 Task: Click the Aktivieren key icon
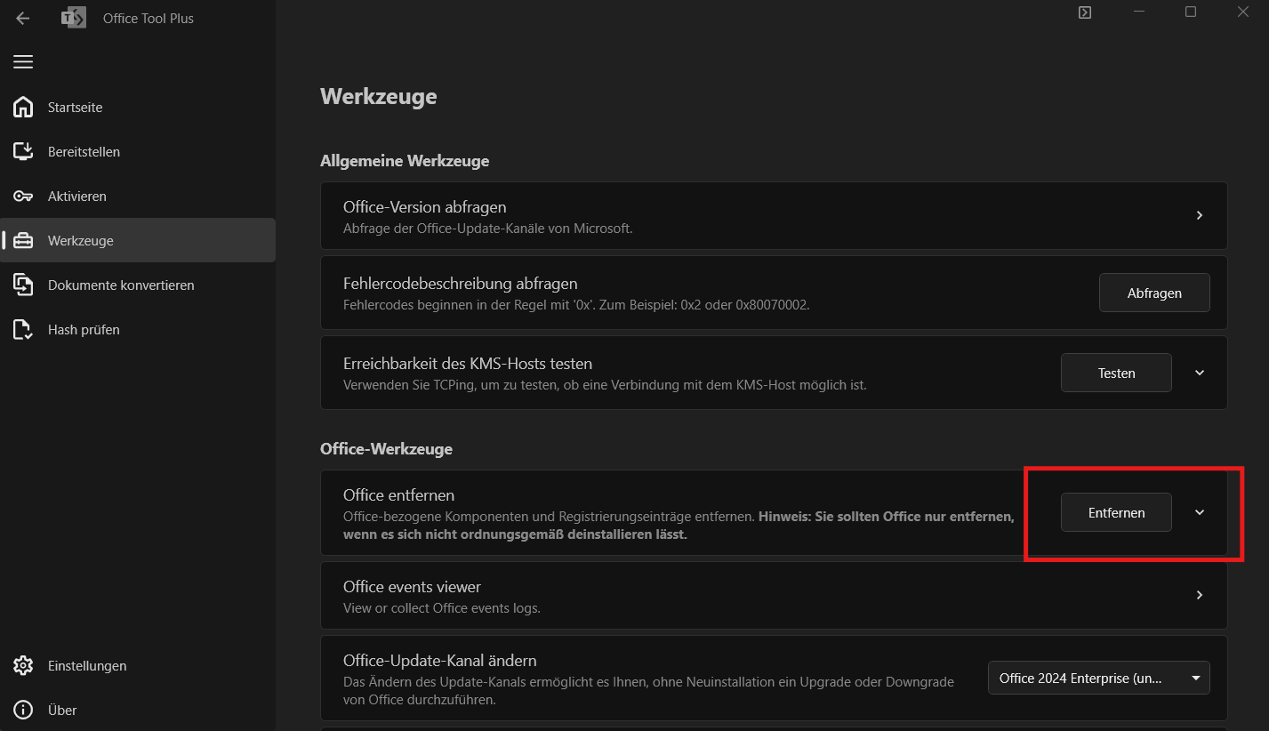(23, 197)
